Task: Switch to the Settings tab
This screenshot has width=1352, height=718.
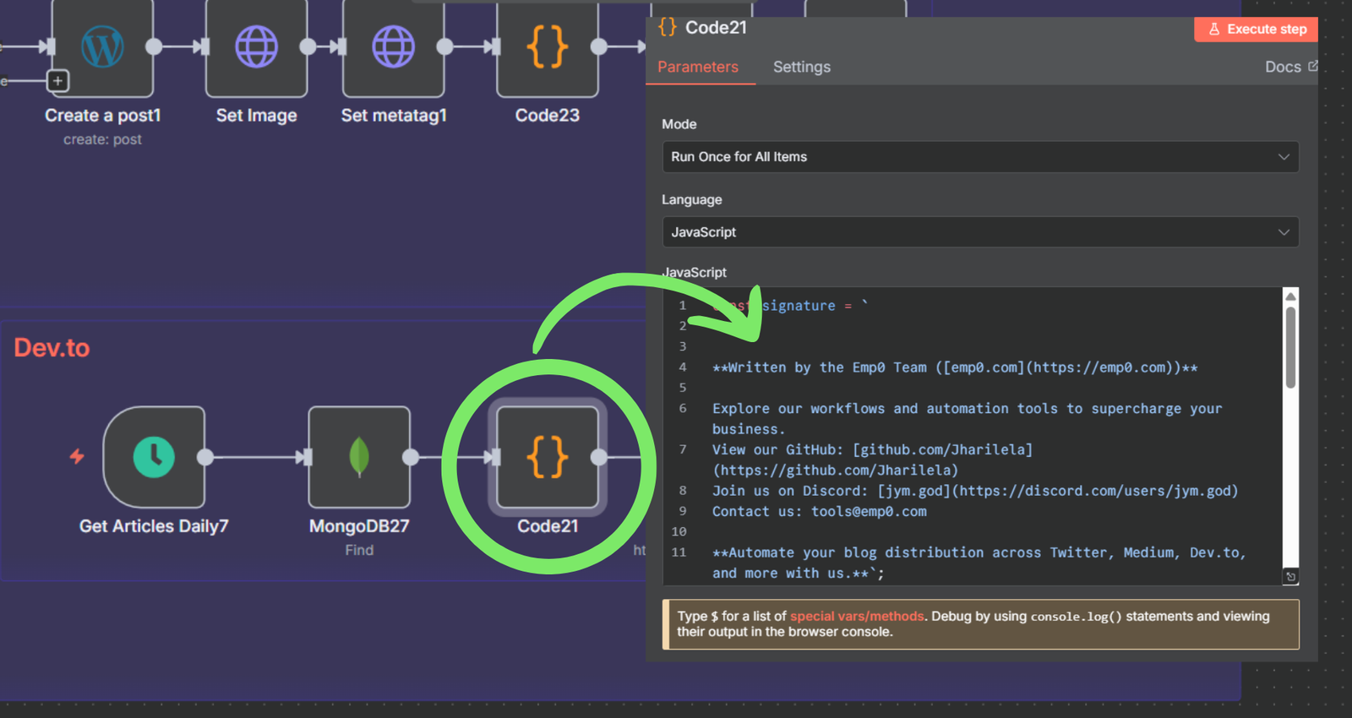Action: 802,67
